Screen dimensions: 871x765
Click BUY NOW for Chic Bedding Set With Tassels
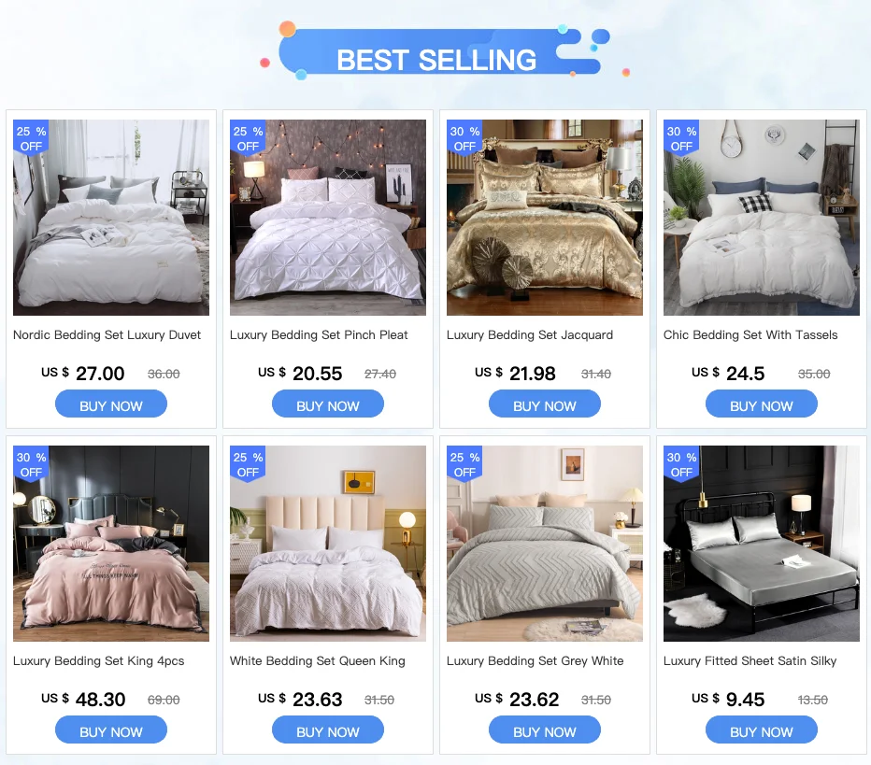pos(761,404)
